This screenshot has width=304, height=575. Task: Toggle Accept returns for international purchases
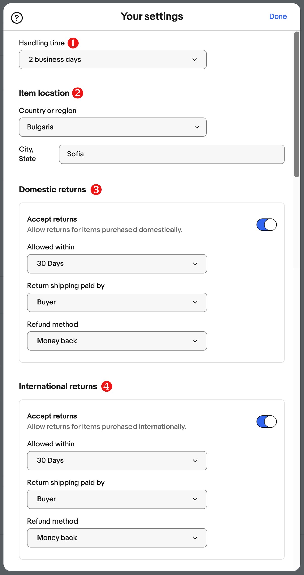[x=267, y=422]
